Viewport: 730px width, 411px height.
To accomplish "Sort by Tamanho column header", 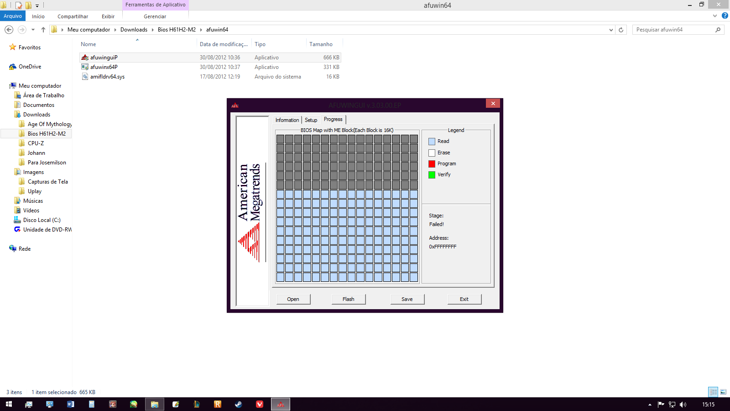I will tap(324, 44).
